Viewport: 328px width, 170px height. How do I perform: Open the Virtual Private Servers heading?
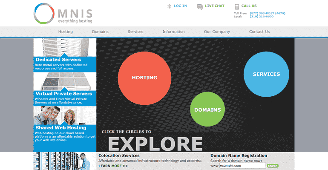coord(64,94)
